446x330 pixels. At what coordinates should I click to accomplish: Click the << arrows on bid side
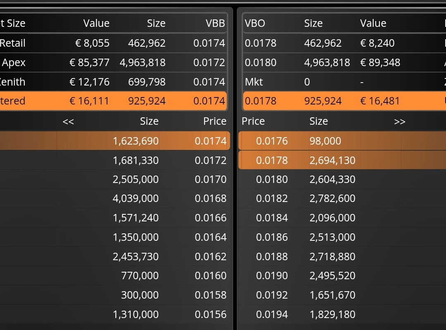pos(68,122)
